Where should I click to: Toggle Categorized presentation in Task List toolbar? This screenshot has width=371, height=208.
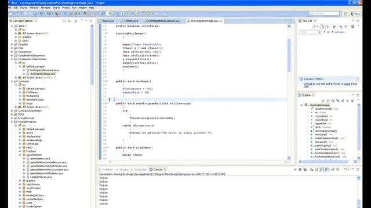(323, 27)
